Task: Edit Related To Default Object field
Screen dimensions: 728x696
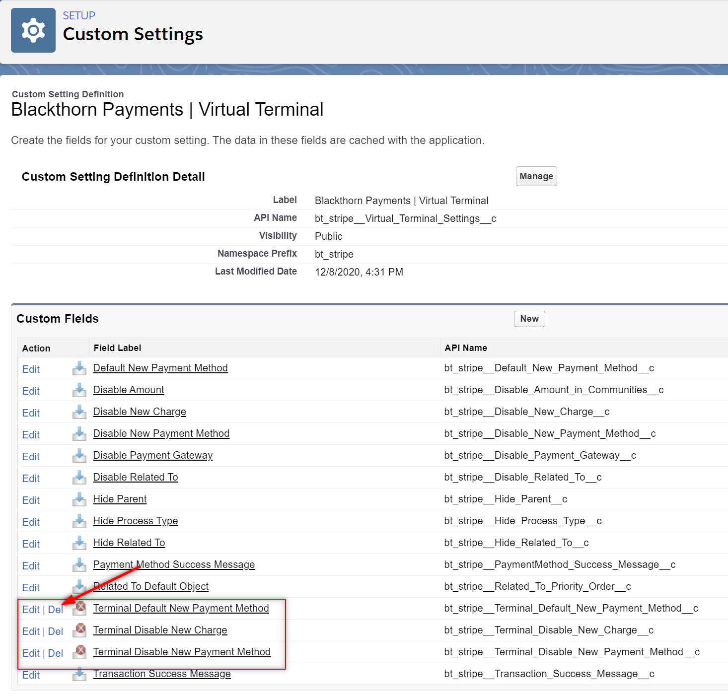Action: pyautogui.click(x=31, y=588)
